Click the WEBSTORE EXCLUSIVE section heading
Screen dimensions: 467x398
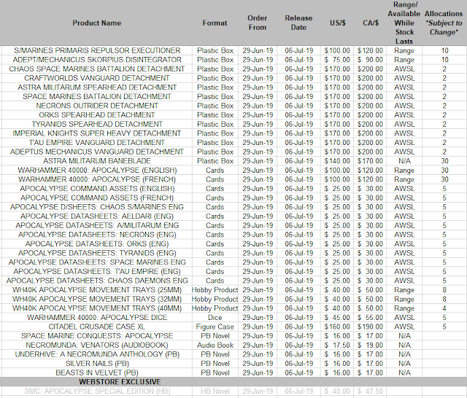click(x=120, y=382)
